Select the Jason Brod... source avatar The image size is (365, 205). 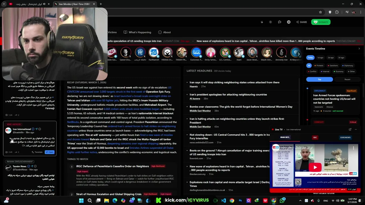pyautogui.click(x=252, y=52)
